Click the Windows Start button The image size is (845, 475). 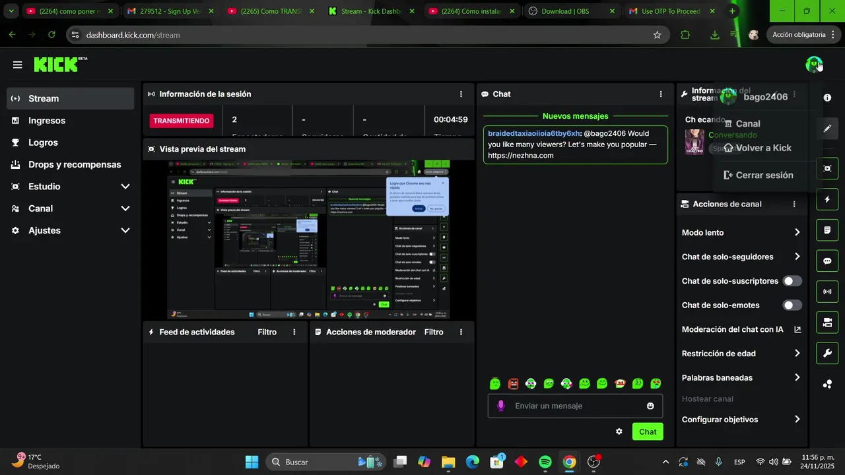click(x=252, y=462)
